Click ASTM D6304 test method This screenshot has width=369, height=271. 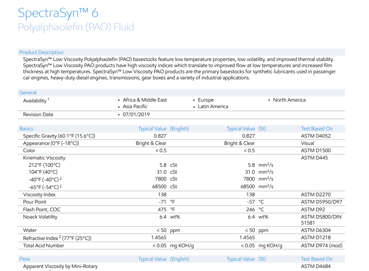click(316, 230)
